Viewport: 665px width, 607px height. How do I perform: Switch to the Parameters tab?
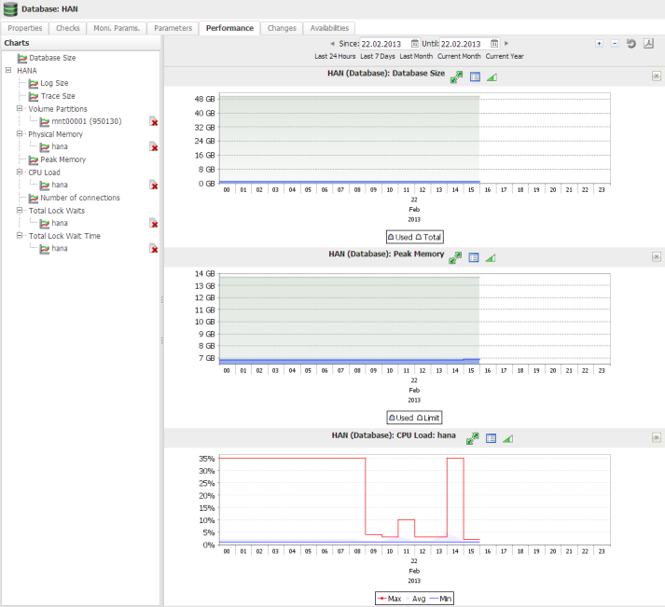173,28
